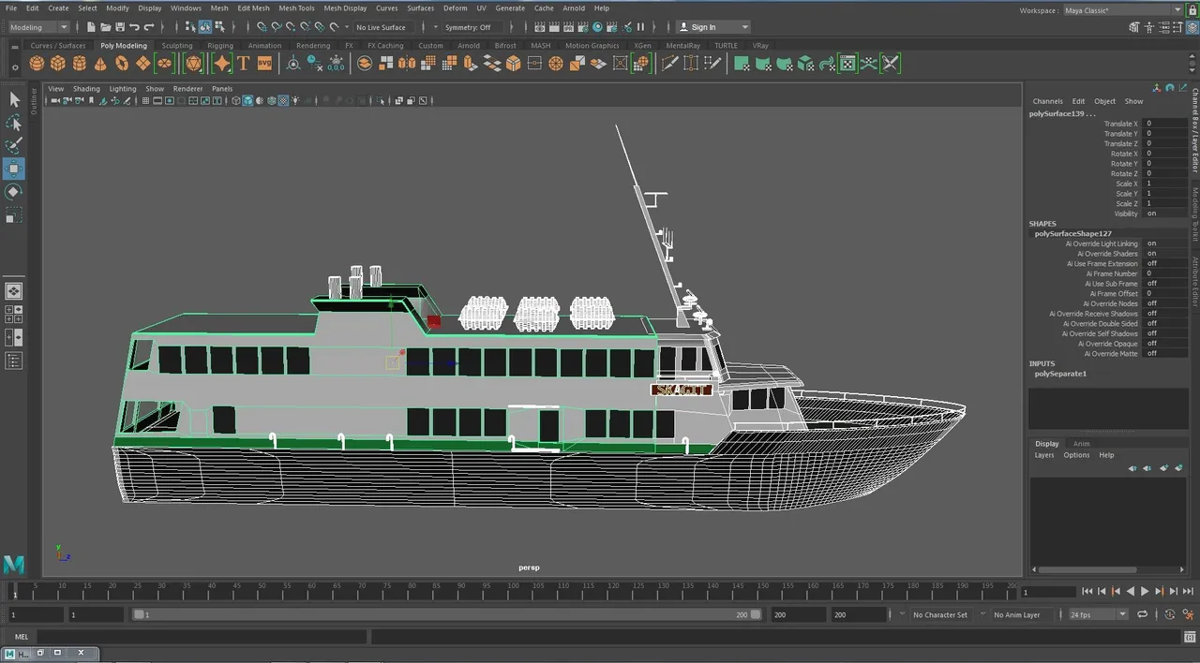Viewport: 1200px width, 663px height.
Task: Open the No Character Set dropdown
Action: (940, 615)
